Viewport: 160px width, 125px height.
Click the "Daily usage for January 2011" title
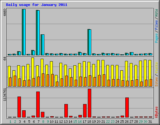tap(37, 5)
